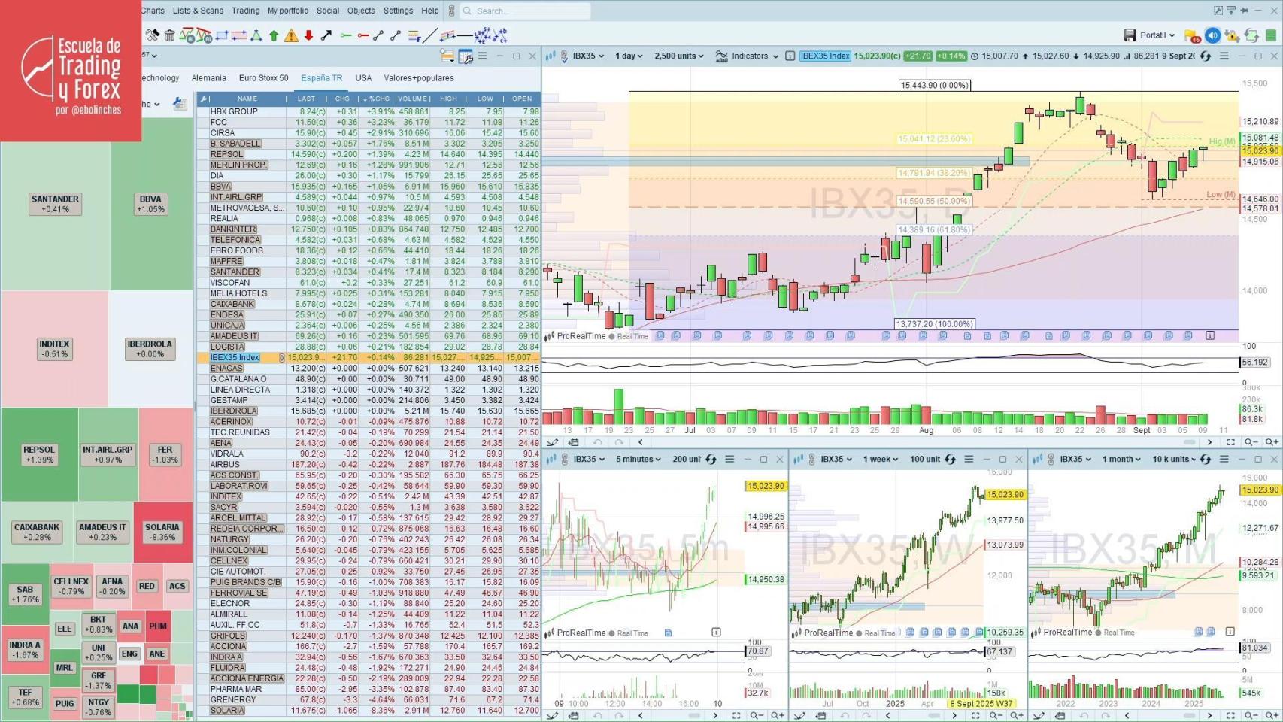This screenshot has width=1283, height=722.
Task: Toggle the info 'i' button beside IBEX35 Index
Action: 790,56
